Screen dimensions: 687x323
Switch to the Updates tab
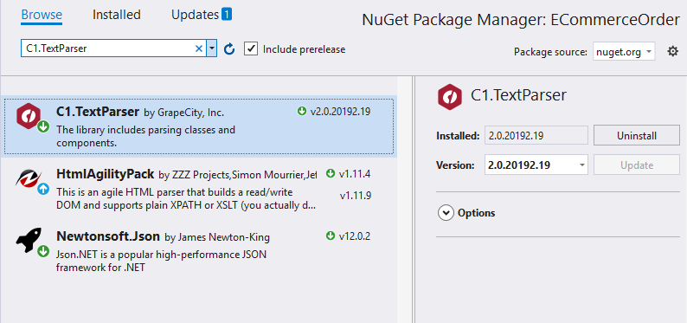click(x=195, y=15)
